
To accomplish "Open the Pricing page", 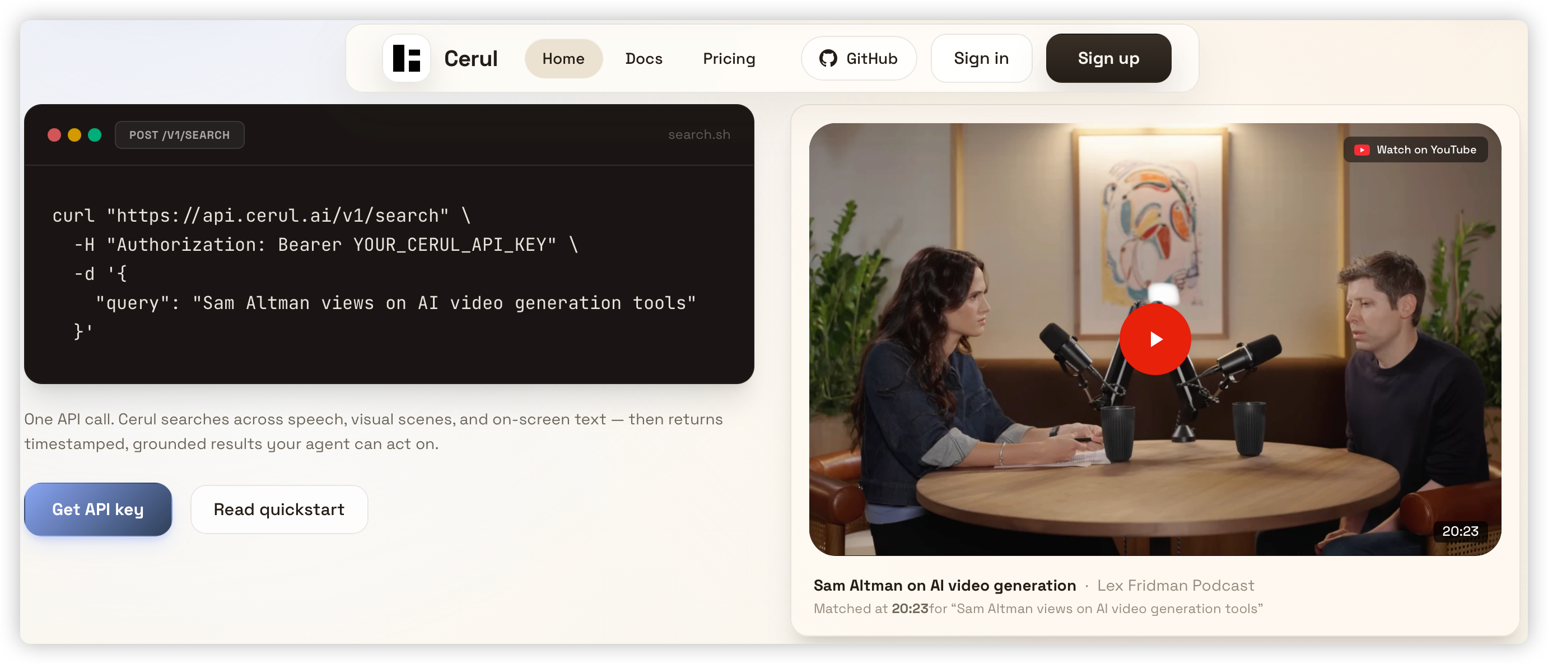I will tap(728, 58).
